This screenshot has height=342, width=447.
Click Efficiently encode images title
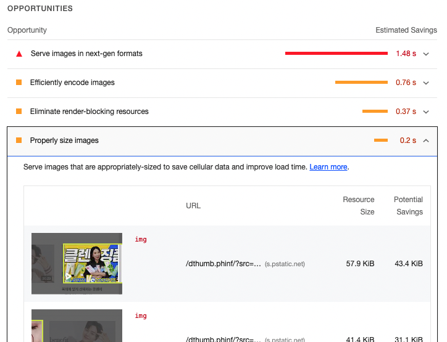click(x=72, y=83)
